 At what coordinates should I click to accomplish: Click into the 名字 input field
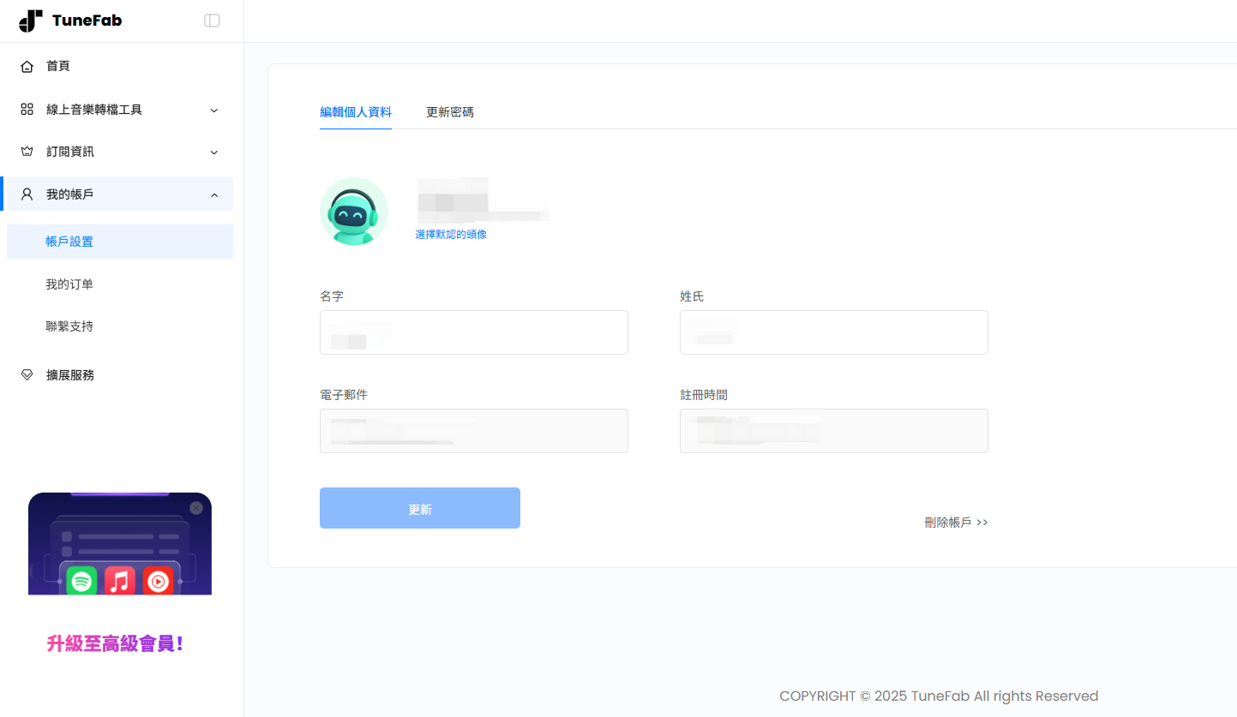[x=474, y=332]
